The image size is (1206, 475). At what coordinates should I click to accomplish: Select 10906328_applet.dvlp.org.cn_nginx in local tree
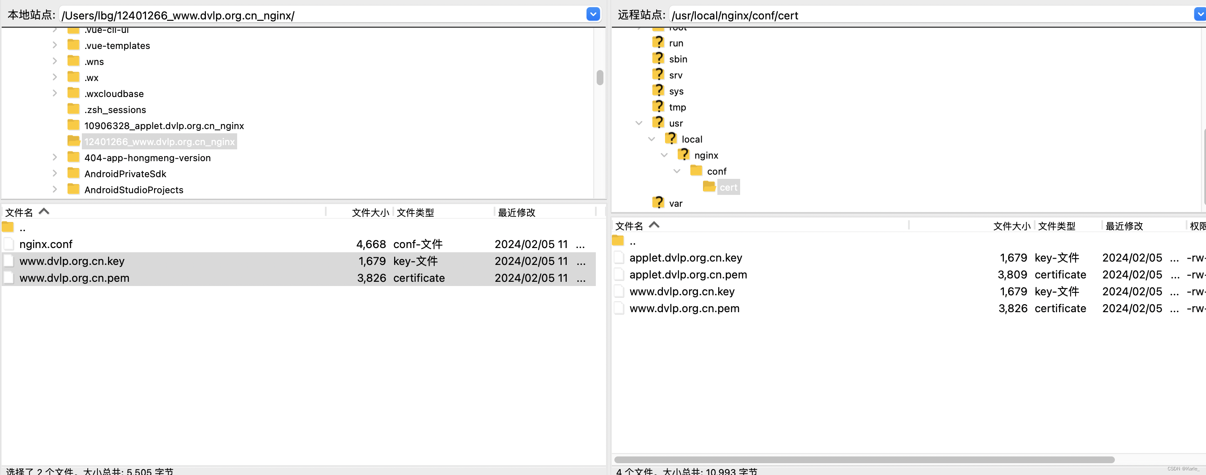[x=164, y=126]
